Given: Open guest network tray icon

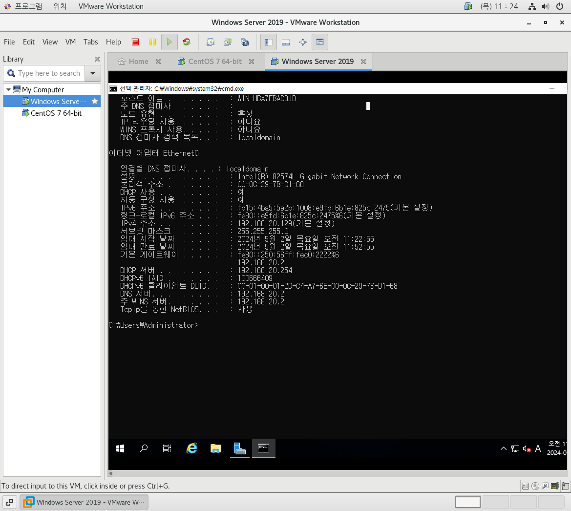Looking at the screenshot, I should [515, 449].
